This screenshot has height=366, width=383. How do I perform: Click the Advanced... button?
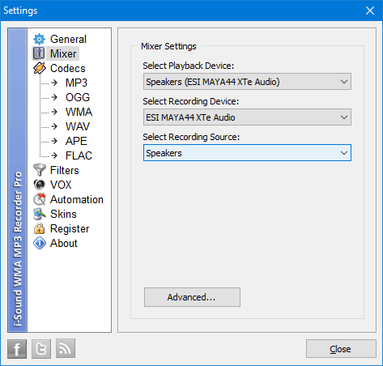coord(192,297)
